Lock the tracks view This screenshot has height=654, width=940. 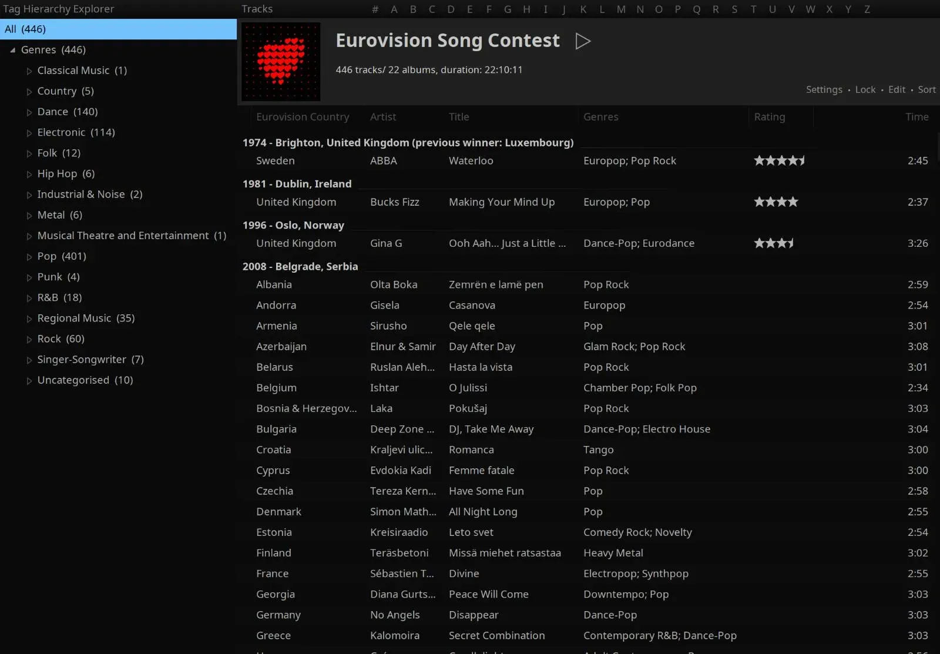(865, 89)
